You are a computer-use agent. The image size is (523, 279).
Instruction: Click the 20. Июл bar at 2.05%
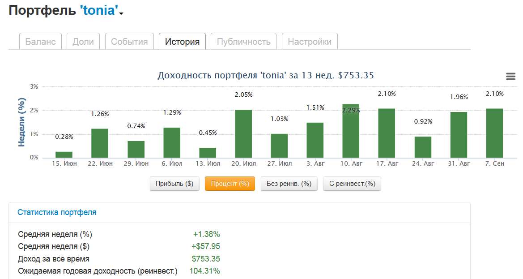(243, 133)
